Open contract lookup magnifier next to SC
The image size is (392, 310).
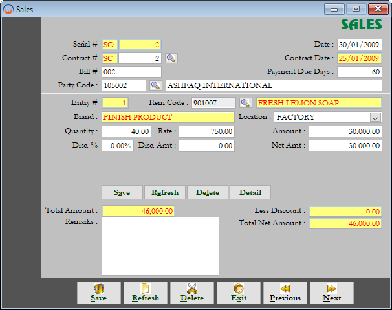click(171, 58)
